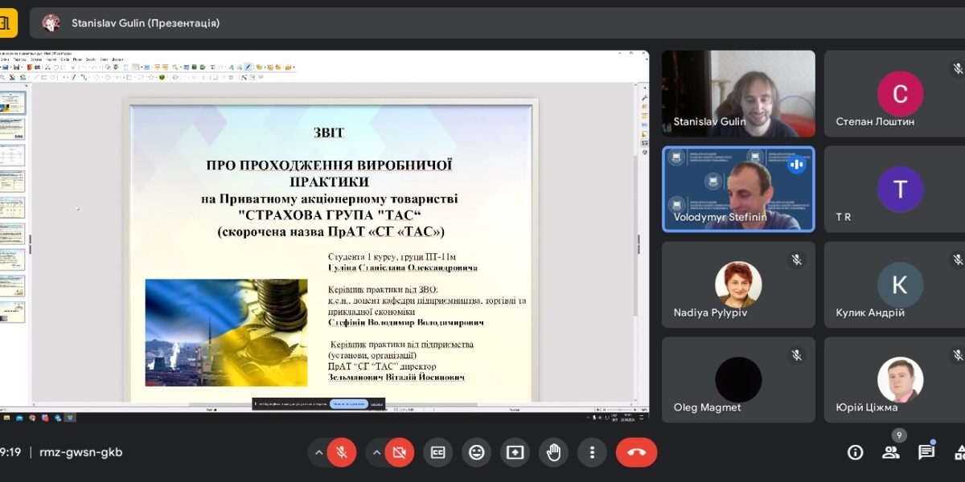Open the three-dot more options menu
The height and width of the screenshot is (482, 965).
point(592,452)
